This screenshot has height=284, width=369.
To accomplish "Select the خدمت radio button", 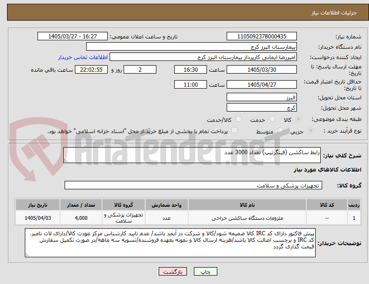I will (x=272, y=119).
